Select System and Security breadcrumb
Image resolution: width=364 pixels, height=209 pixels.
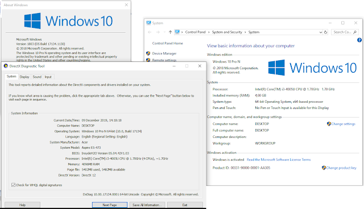pyautogui.click(x=227, y=32)
